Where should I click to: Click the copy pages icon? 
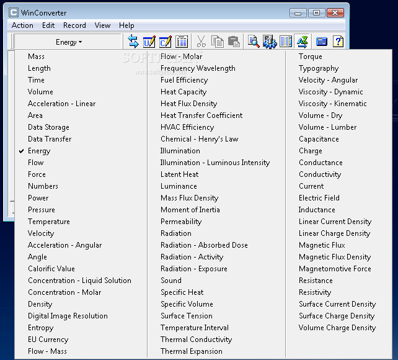pyautogui.click(x=217, y=42)
